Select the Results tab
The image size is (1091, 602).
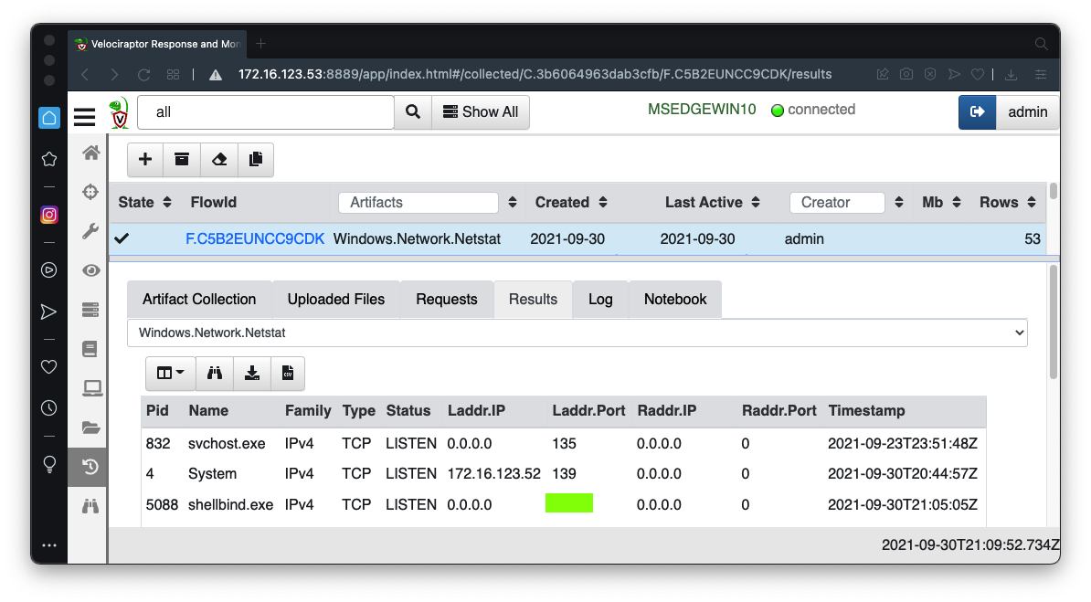(533, 300)
